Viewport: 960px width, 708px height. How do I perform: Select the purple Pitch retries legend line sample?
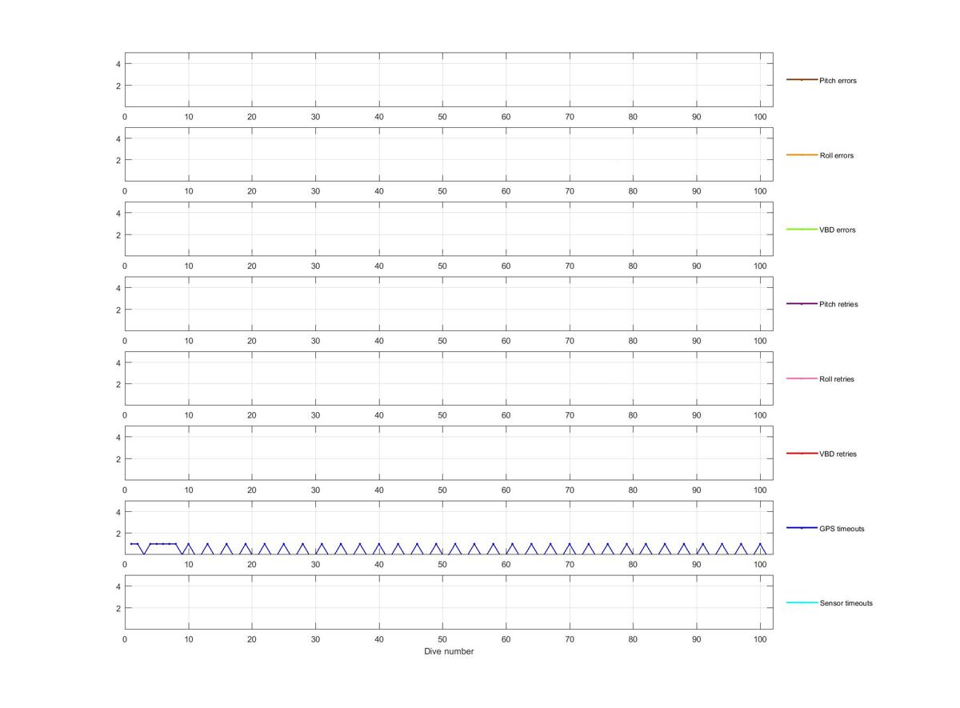pos(802,304)
